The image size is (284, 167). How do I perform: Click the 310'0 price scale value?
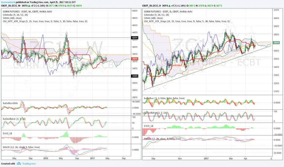click(x=276, y=91)
